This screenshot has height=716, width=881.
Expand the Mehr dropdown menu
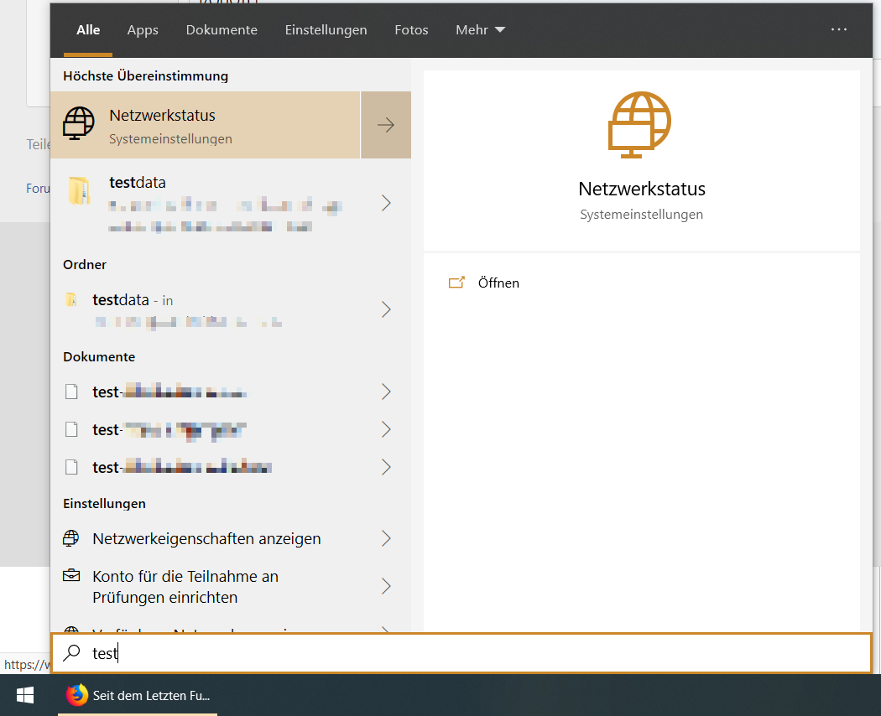[481, 29]
